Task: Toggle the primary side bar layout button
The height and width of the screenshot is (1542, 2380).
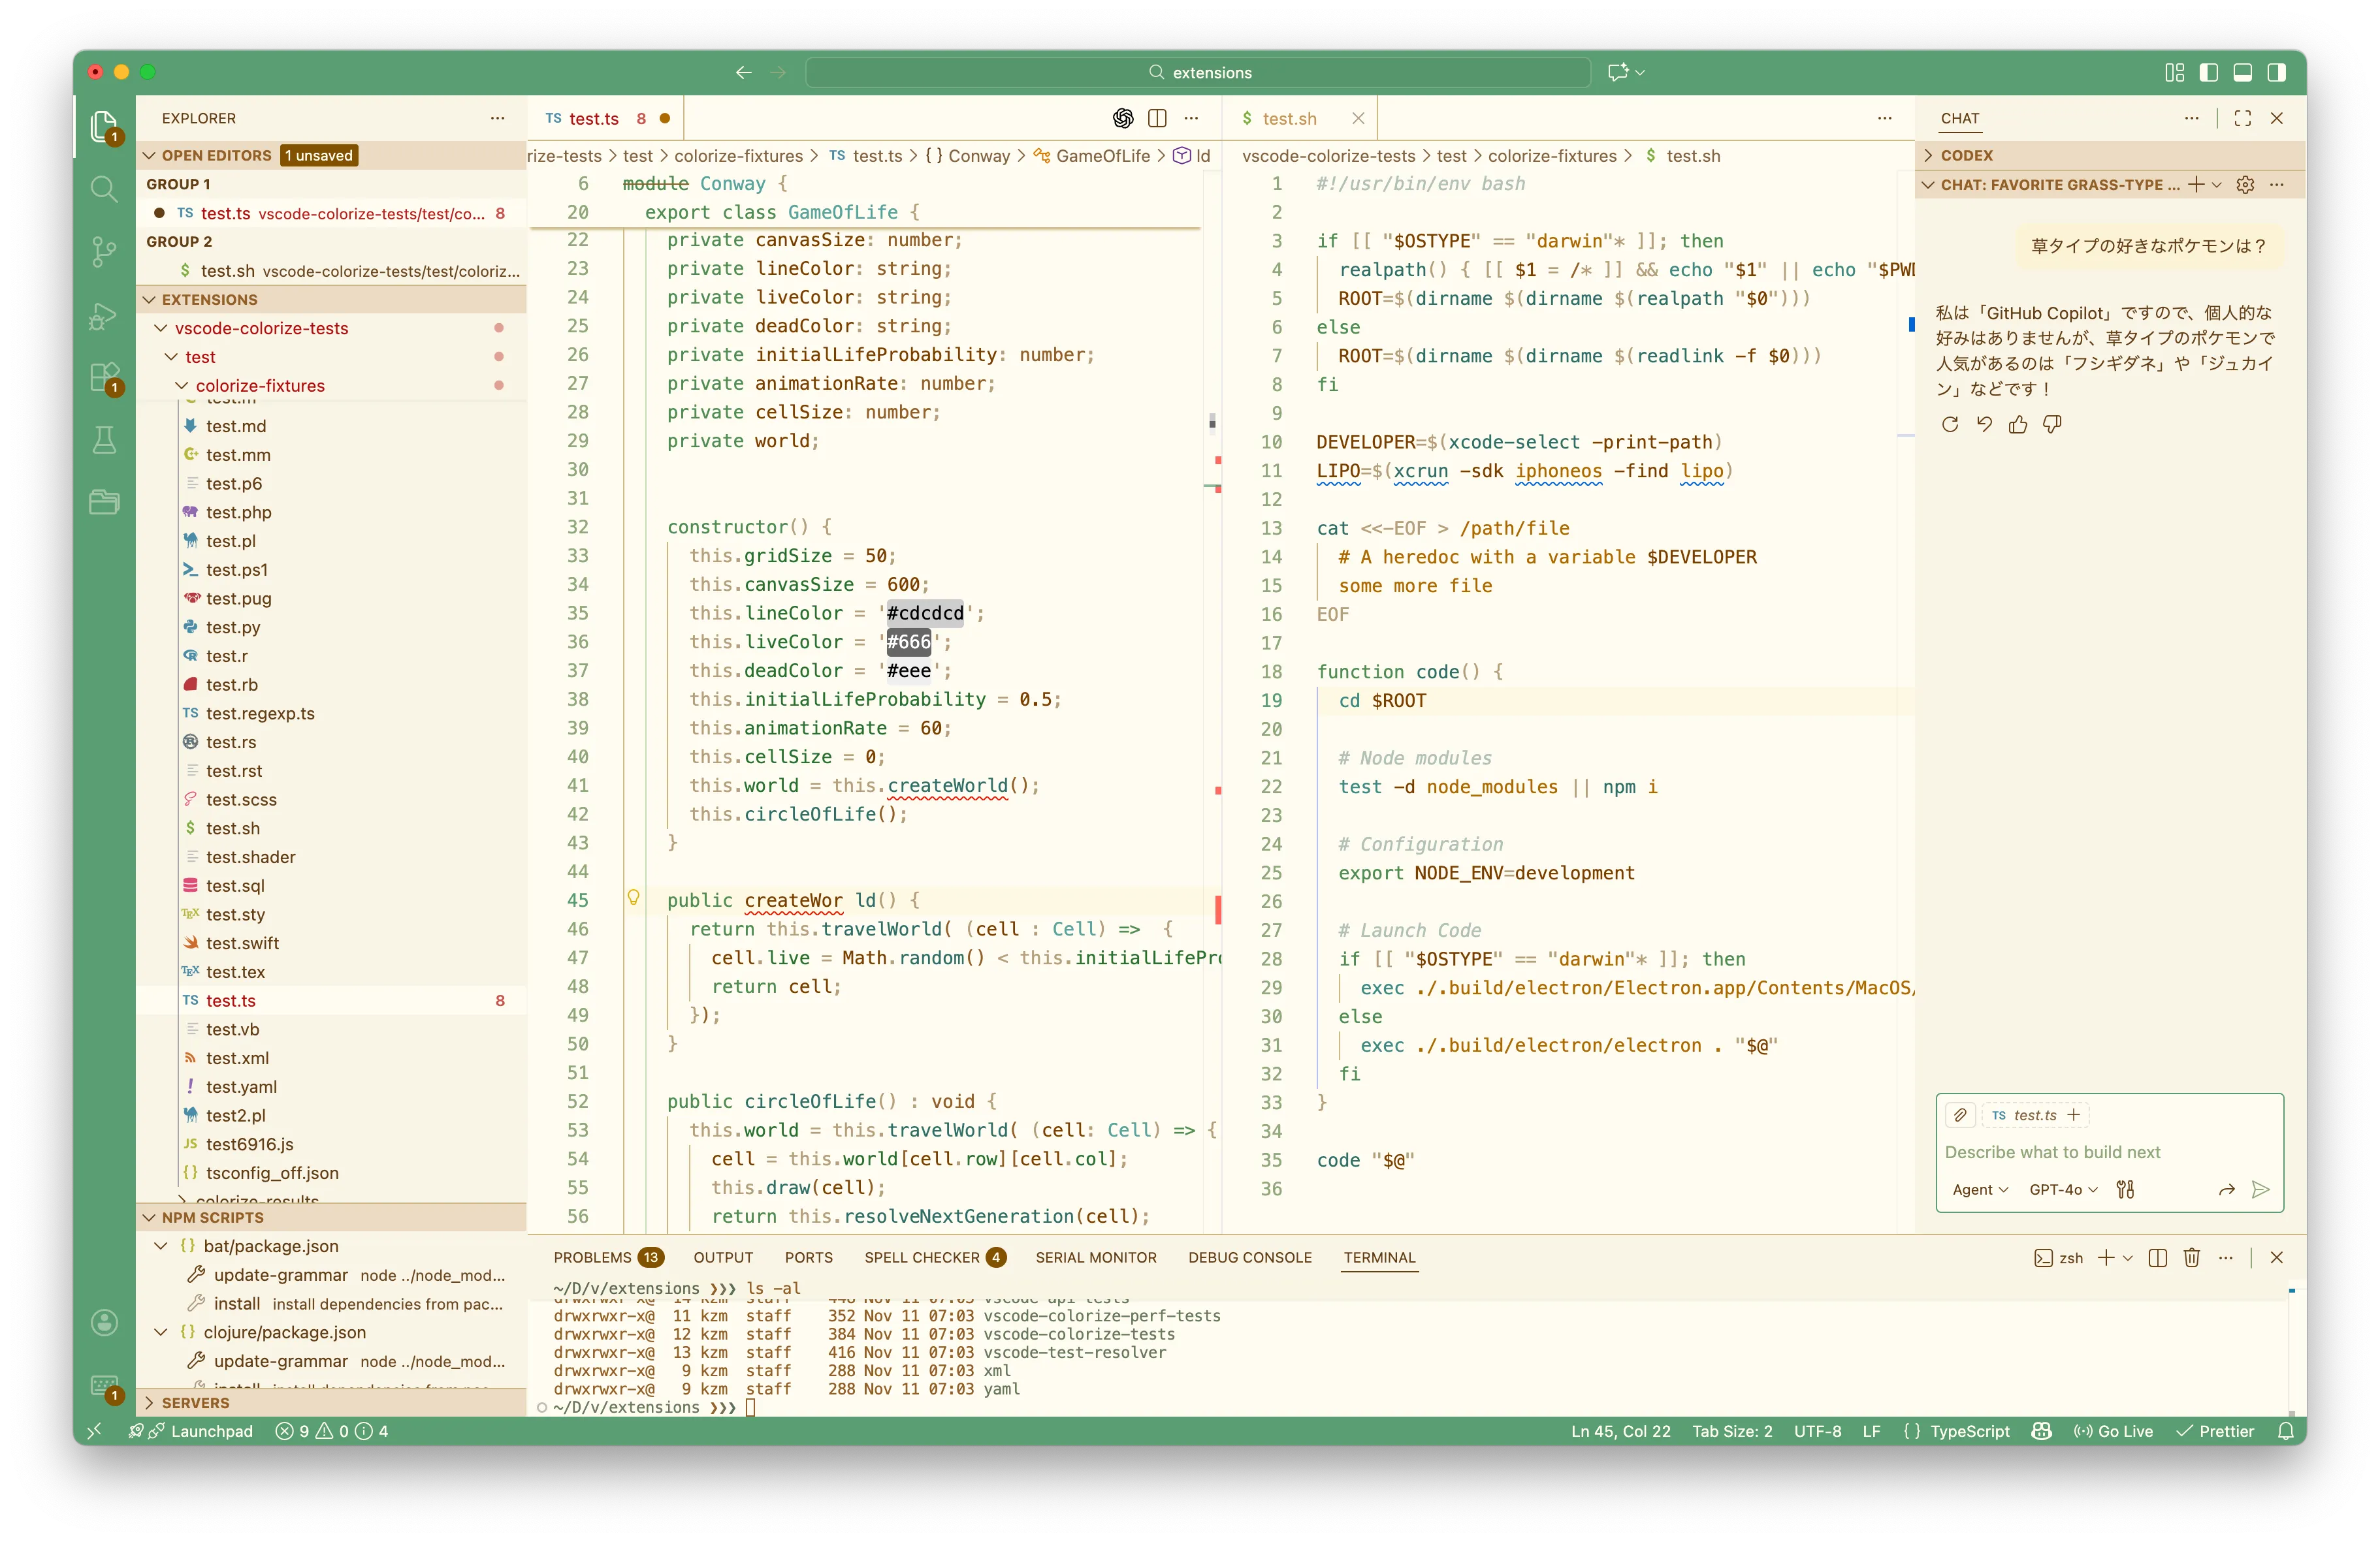Action: pyautogui.click(x=2209, y=72)
